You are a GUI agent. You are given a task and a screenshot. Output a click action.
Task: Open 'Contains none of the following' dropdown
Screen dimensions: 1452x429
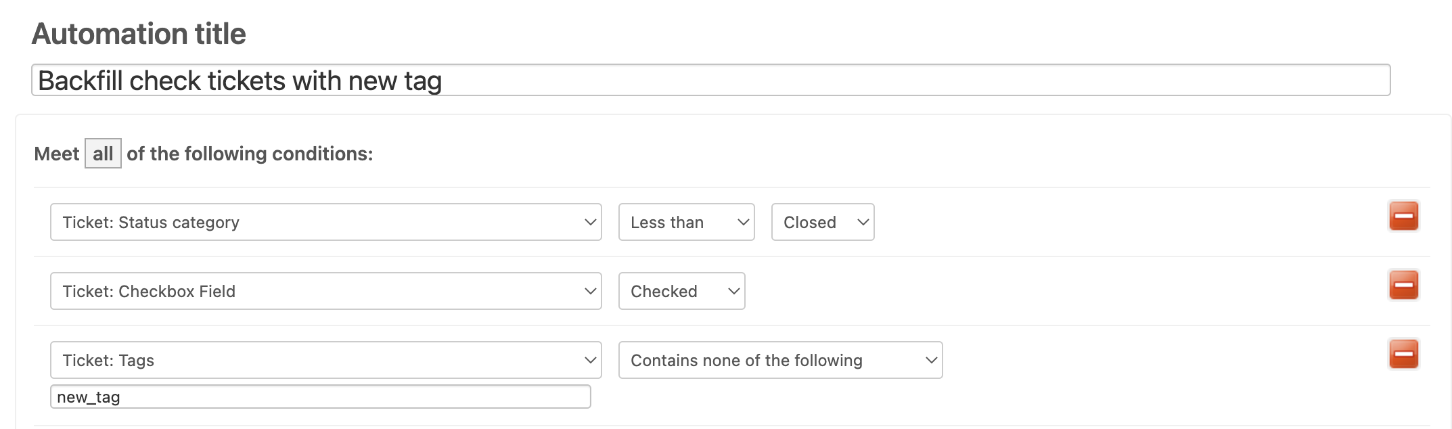(x=780, y=360)
